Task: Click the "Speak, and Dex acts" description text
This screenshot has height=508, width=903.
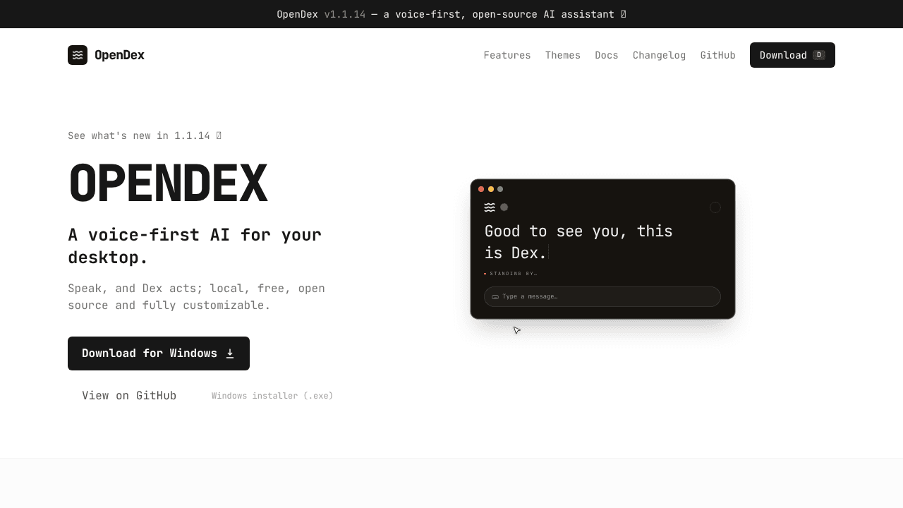Action: 196,297
